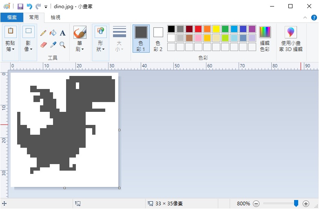Click the right-side canvas resize handle

pos(119,130)
